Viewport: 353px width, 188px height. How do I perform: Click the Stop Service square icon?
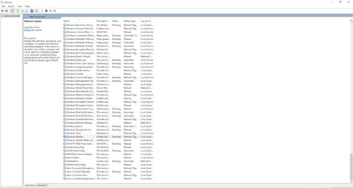tap(46, 11)
